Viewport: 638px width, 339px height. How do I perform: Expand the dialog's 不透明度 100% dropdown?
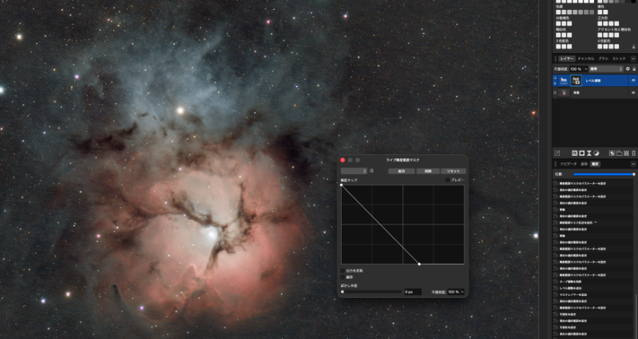pos(456,292)
